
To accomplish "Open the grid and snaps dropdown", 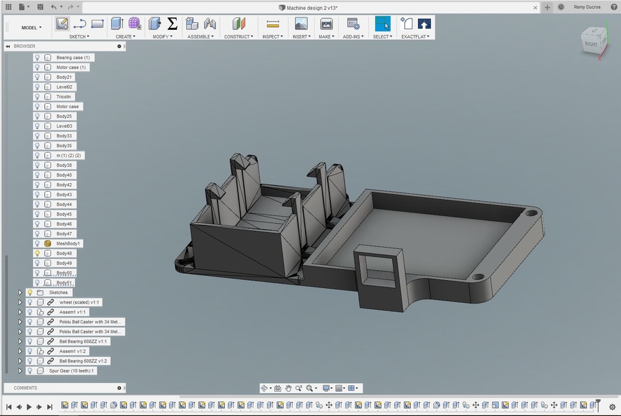I will (x=340, y=388).
